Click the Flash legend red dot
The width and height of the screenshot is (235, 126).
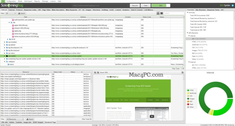[188, 104]
